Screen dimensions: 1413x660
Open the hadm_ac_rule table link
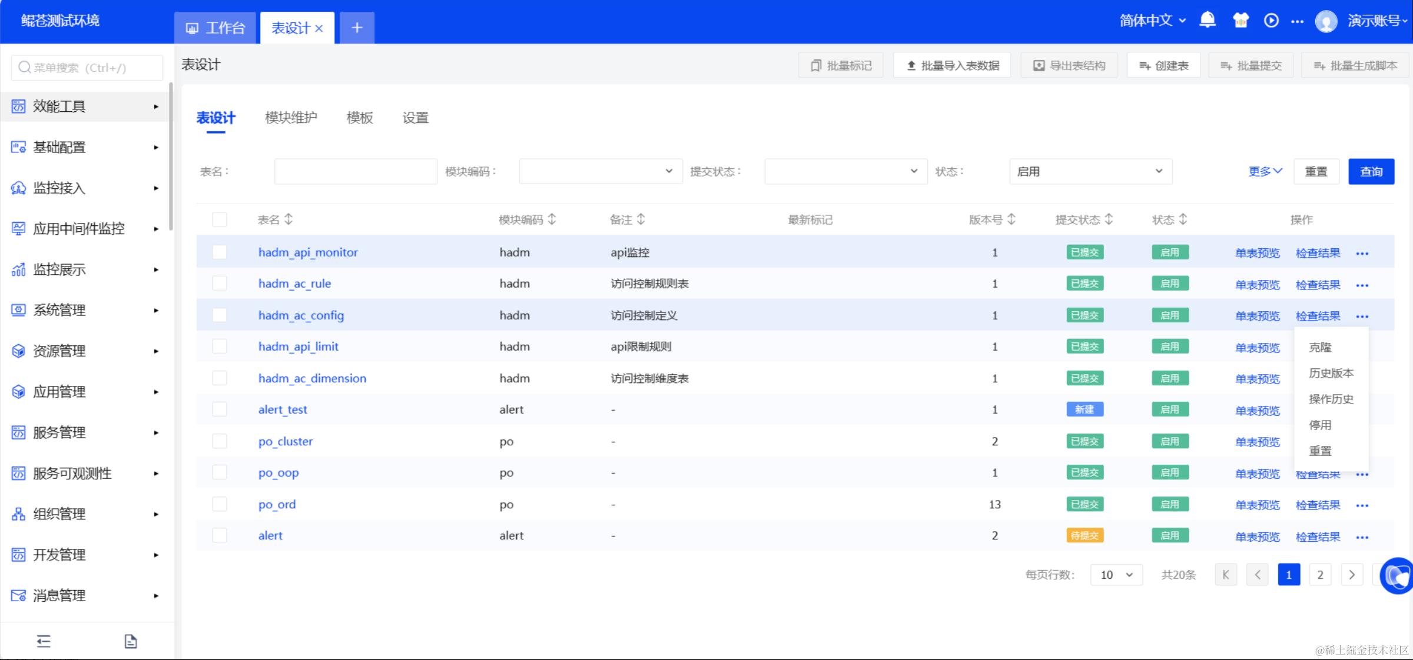coord(294,284)
